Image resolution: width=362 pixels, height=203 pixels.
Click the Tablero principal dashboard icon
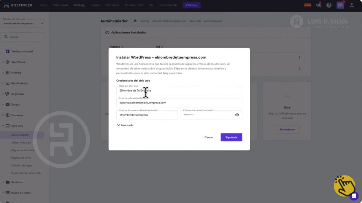pos(8,51)
